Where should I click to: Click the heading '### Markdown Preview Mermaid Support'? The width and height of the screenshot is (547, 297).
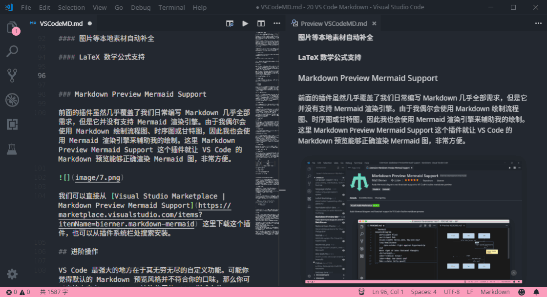[x=132, y=94]
